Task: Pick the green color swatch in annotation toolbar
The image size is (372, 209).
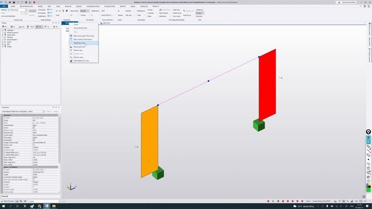Action: coord(368,190)
